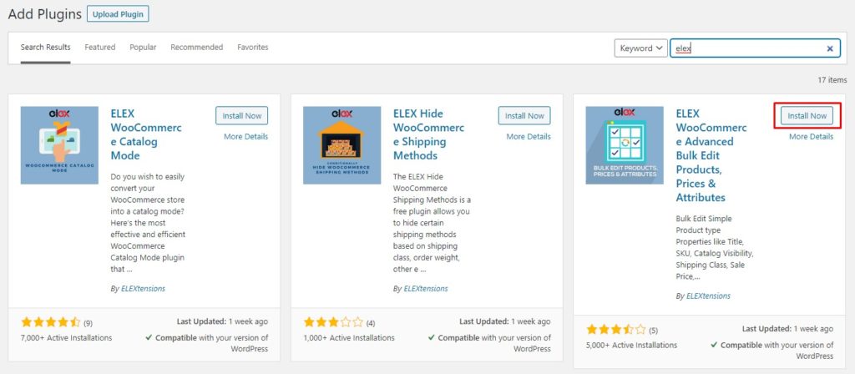Click the '(9)' rating count

click(x=88, y=323)
